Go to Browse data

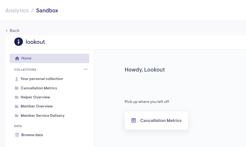point(32,135)
